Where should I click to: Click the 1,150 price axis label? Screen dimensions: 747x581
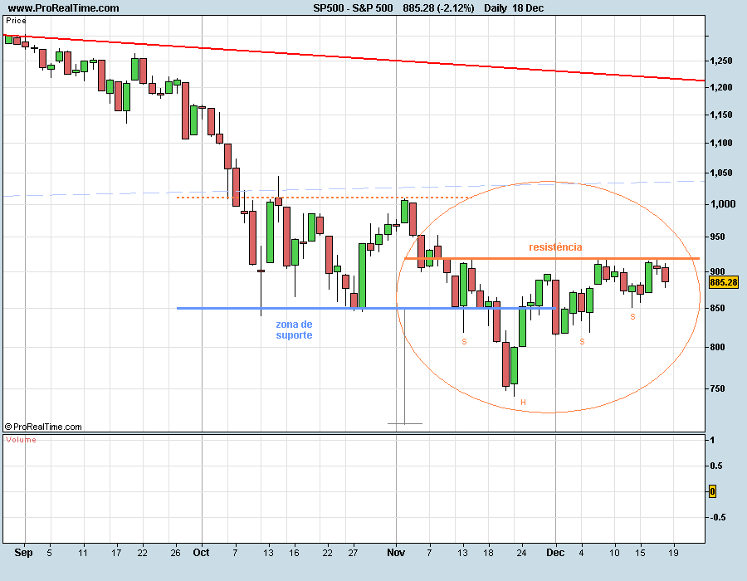(x=720, y=115)
